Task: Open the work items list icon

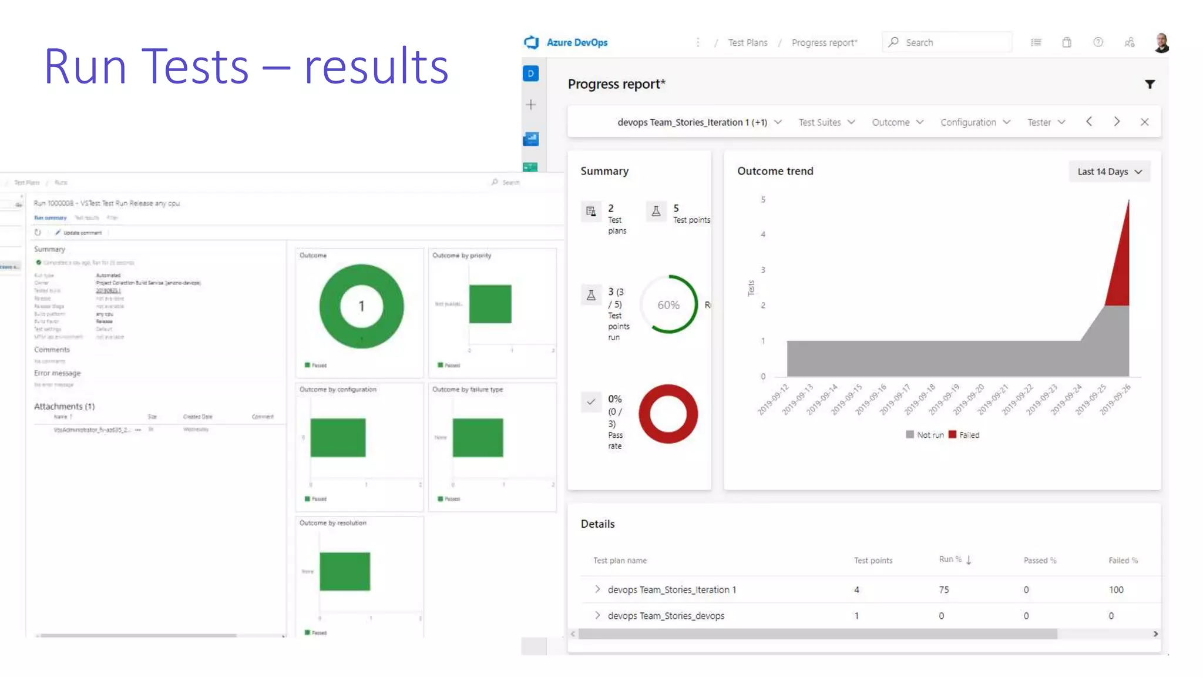Action: [1036, 42]
